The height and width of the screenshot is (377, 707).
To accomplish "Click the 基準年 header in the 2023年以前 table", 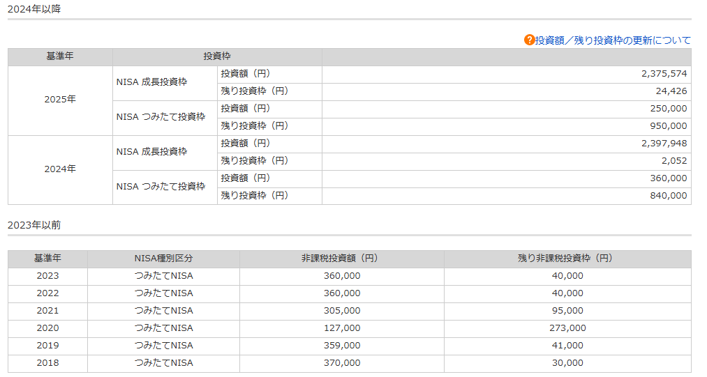I will pyautogui.click(x=47, y=259).
